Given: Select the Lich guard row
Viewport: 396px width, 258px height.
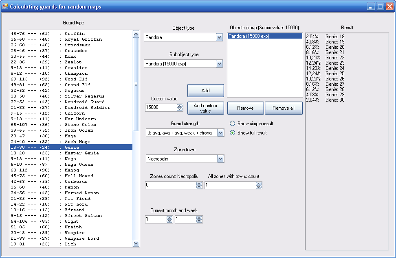Looking at the screenshot, I should pos(71,244).
